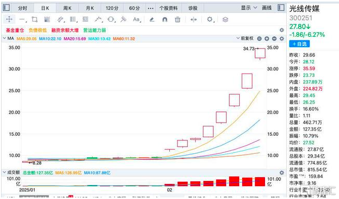Open the tags row settings gear
Image resolution: width=339 pixels, height=199 pixels.
[x=282, y=30]
